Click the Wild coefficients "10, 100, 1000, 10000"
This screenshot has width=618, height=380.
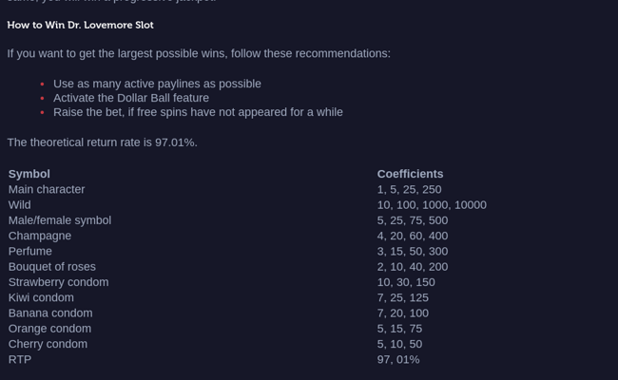coord(432,204)
